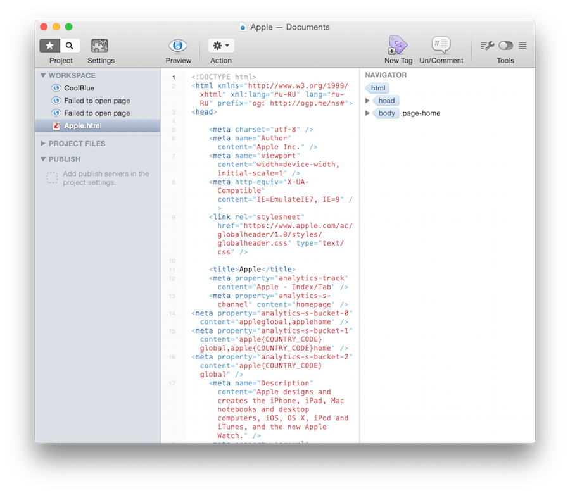Expand the PROJECT FILES section
The width and height of the screenshot is (570, 493).
click(43, 144)
